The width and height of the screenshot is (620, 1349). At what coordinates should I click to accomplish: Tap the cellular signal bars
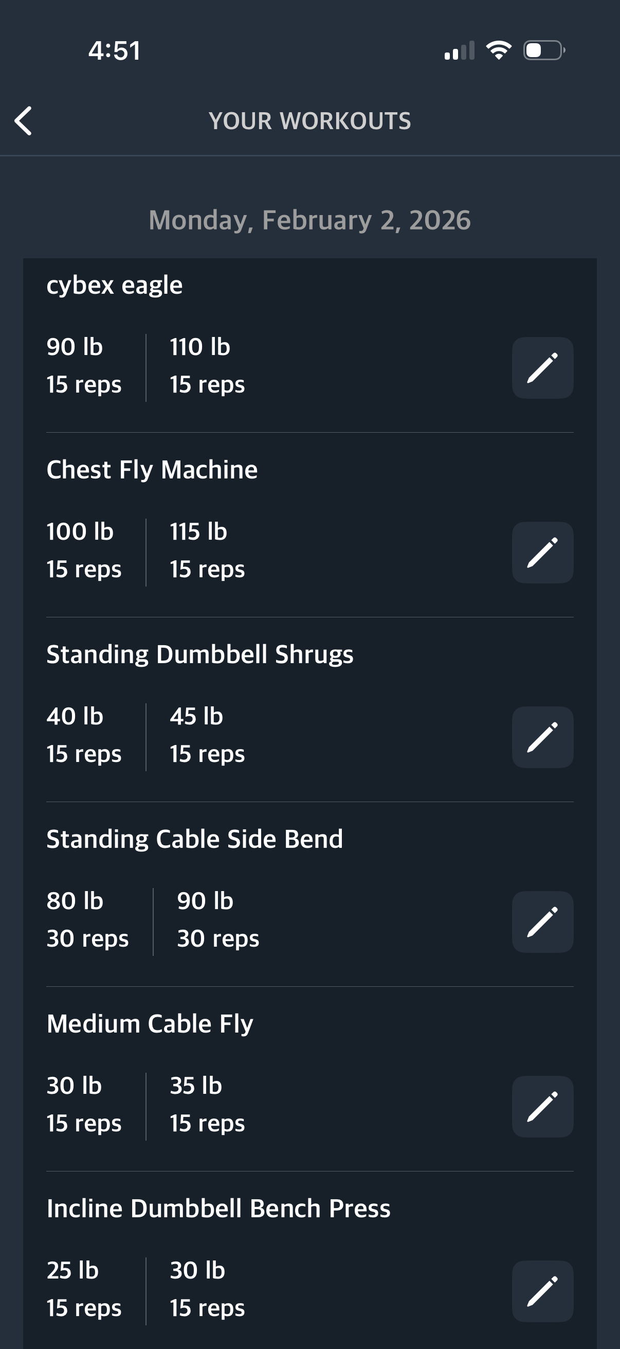460,51
